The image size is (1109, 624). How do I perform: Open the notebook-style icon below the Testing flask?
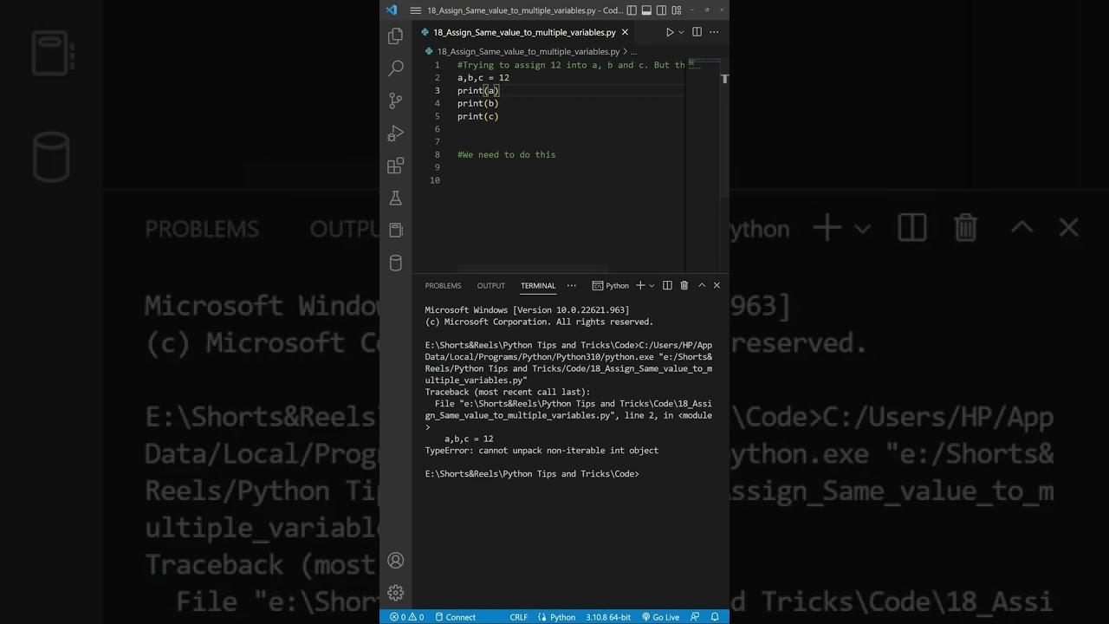396,231
